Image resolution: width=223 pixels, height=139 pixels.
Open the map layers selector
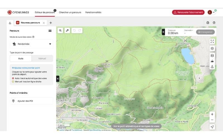[x=212, y=55]
